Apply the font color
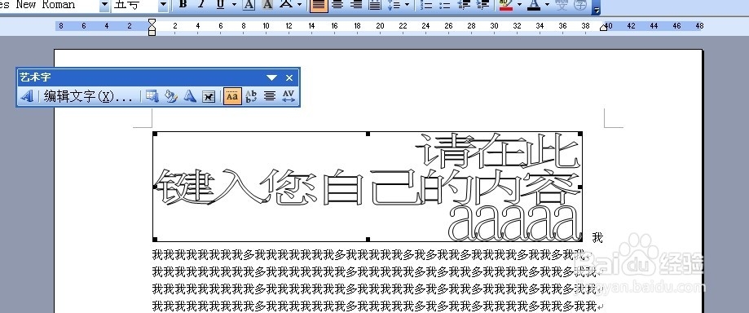 coord(534,5)
